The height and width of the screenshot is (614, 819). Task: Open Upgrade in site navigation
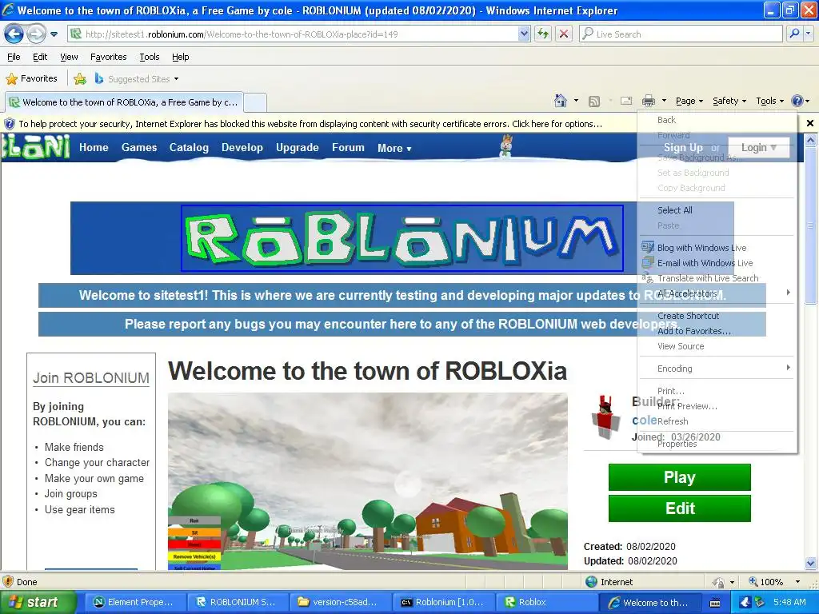[298, 148]
